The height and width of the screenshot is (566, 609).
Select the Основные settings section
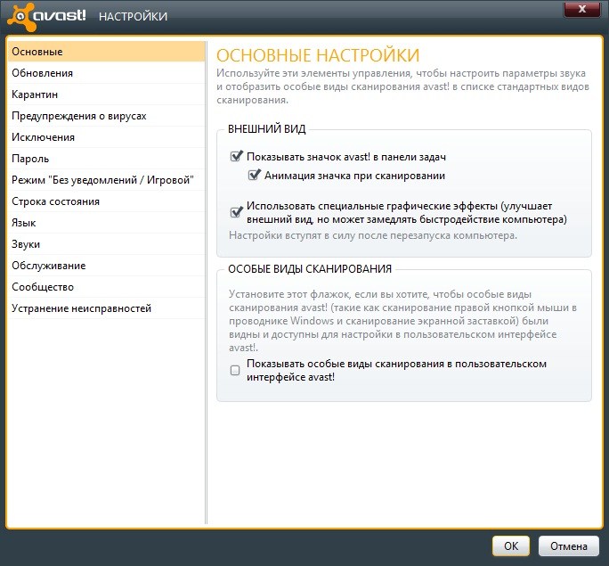click(x=107, y=52)
